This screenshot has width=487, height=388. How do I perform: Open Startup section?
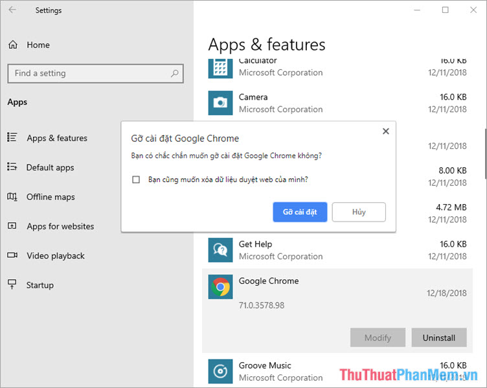(x=40, y=285)
